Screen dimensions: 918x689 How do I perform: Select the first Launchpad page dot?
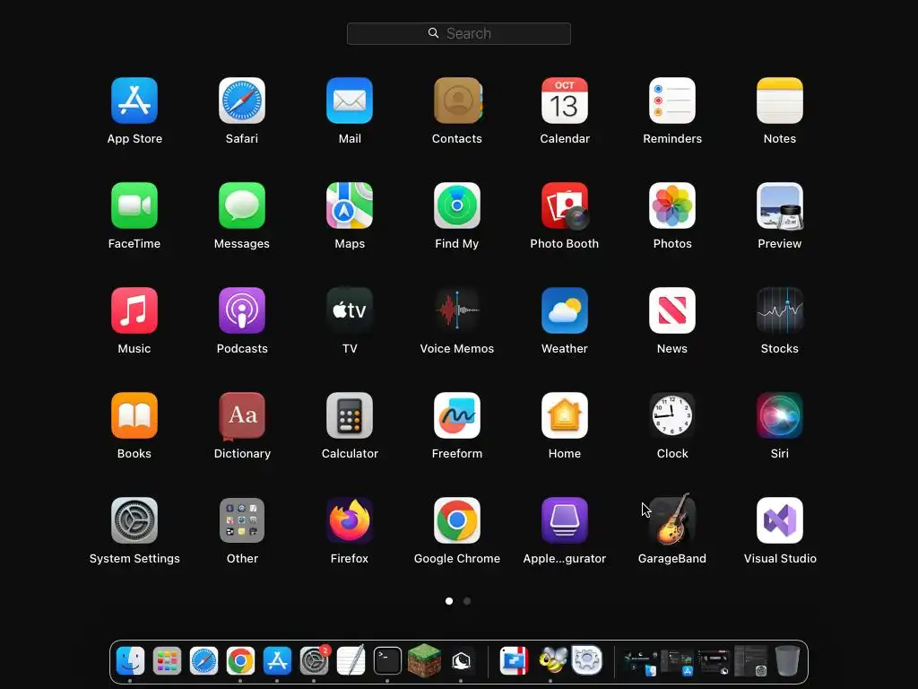[x=449, y=600]
